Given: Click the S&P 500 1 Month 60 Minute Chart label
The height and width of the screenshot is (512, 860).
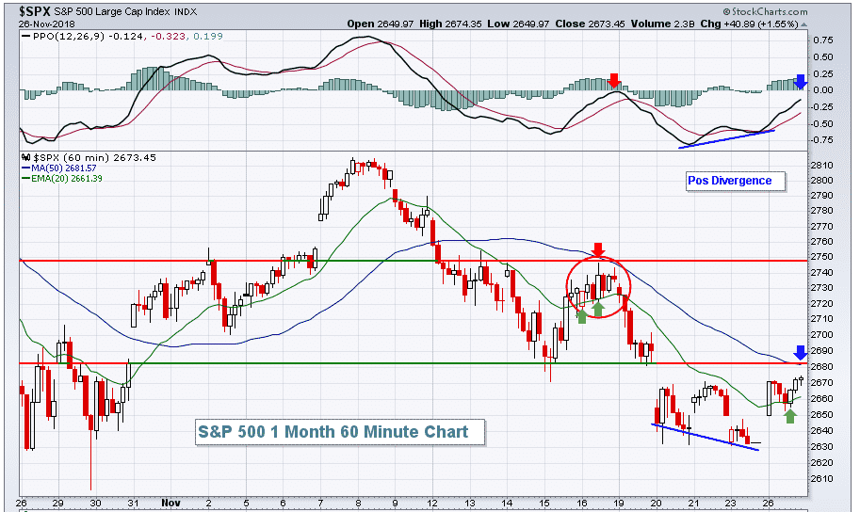Looking at the screenshot, I should [339, 432].
